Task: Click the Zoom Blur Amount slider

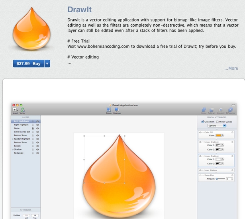Action: (x=220, y=179)
